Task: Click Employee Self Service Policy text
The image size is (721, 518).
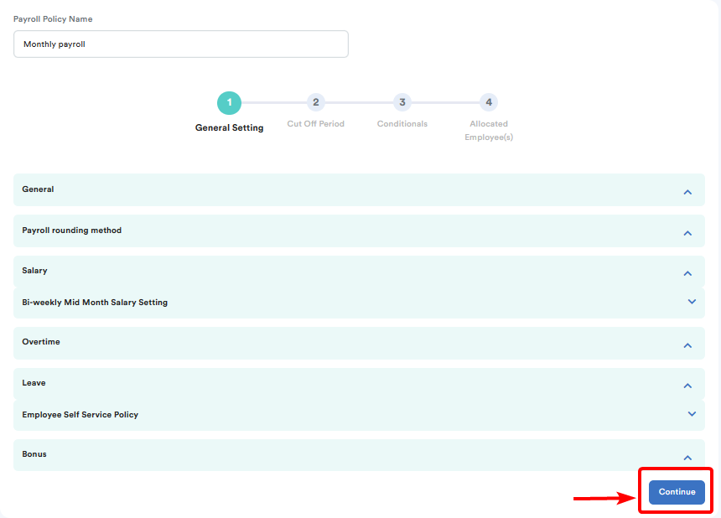Action: pyautogui.click(x=80, y=415)
